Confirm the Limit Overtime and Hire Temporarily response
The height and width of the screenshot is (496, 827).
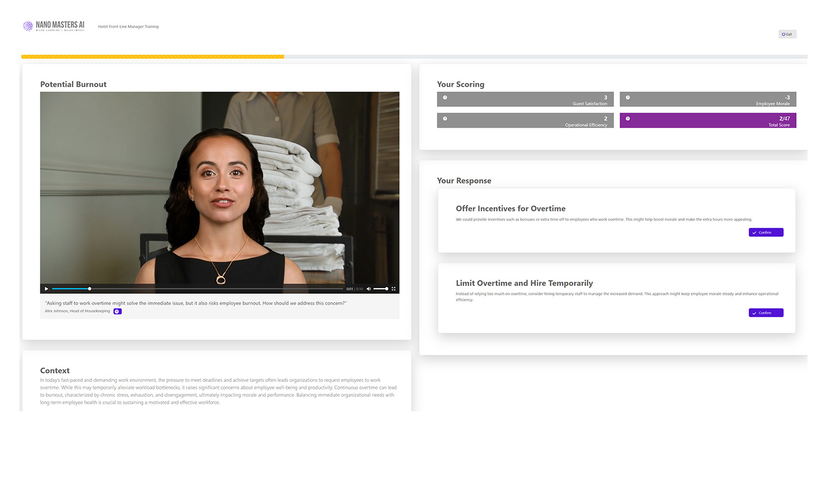pos(766,313)
